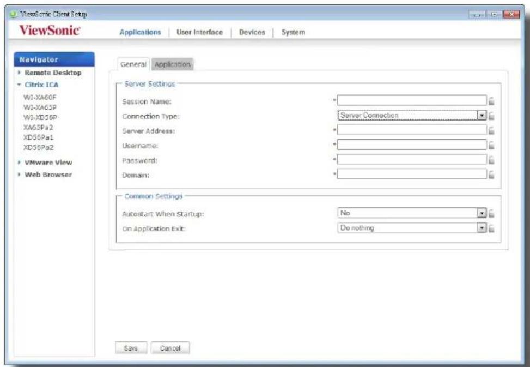Open the Devices menu tab

coord(252,32)
